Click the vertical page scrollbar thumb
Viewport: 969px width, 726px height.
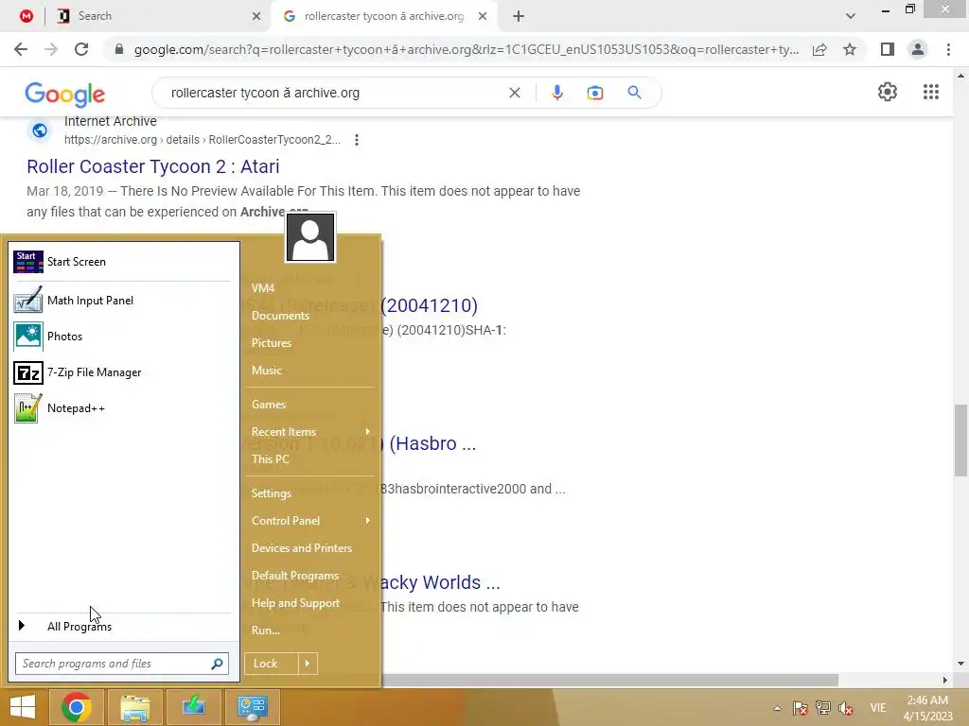960,441
